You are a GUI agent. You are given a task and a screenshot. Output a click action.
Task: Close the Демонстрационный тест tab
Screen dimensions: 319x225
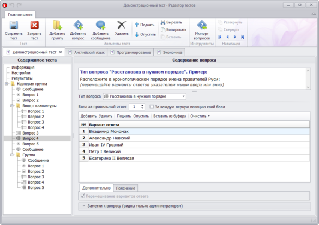(x=61, y=52)
